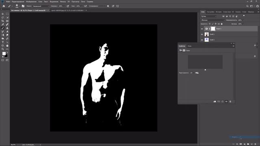The image size is (260, 146).
Task: Toggle lock position
Action: coord(216,24)
